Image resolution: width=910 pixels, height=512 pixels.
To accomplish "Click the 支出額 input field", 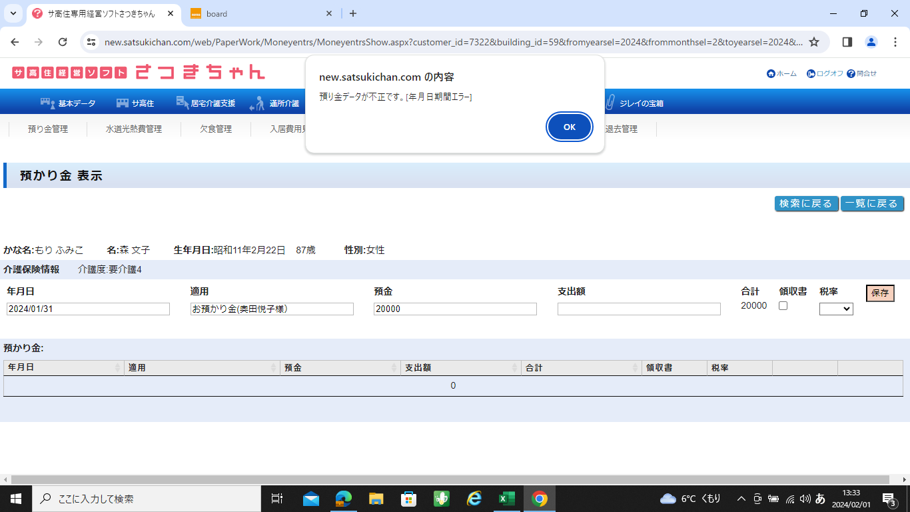I will pos(639,309).
